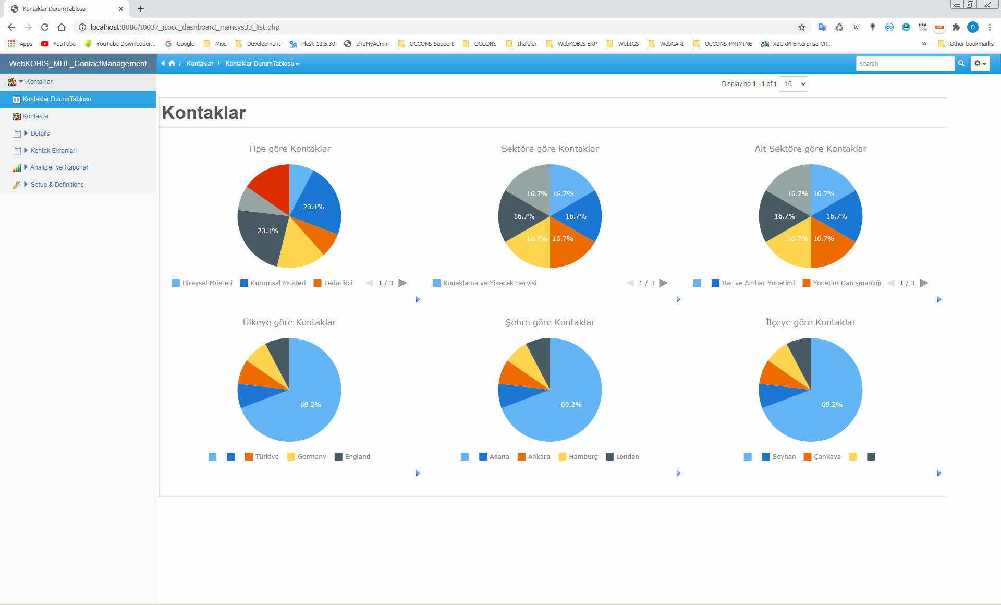Click the browser back arrow
Viewport: 1001px width, 605px height.
click(11, 27)
